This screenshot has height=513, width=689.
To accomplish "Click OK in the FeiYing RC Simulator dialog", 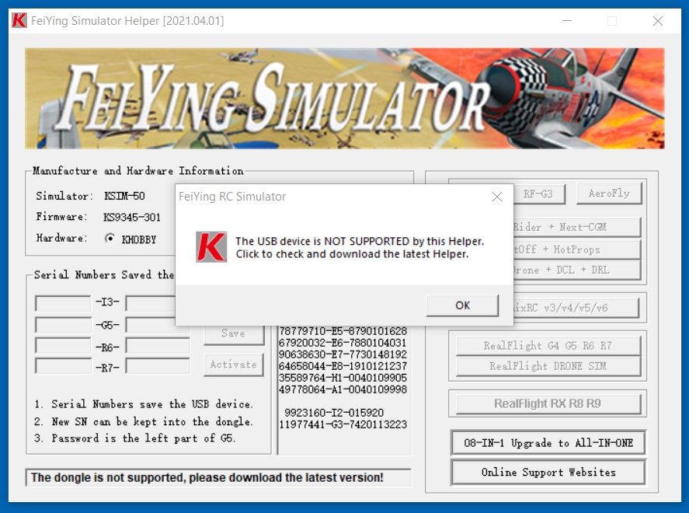I will coord(462,305).
